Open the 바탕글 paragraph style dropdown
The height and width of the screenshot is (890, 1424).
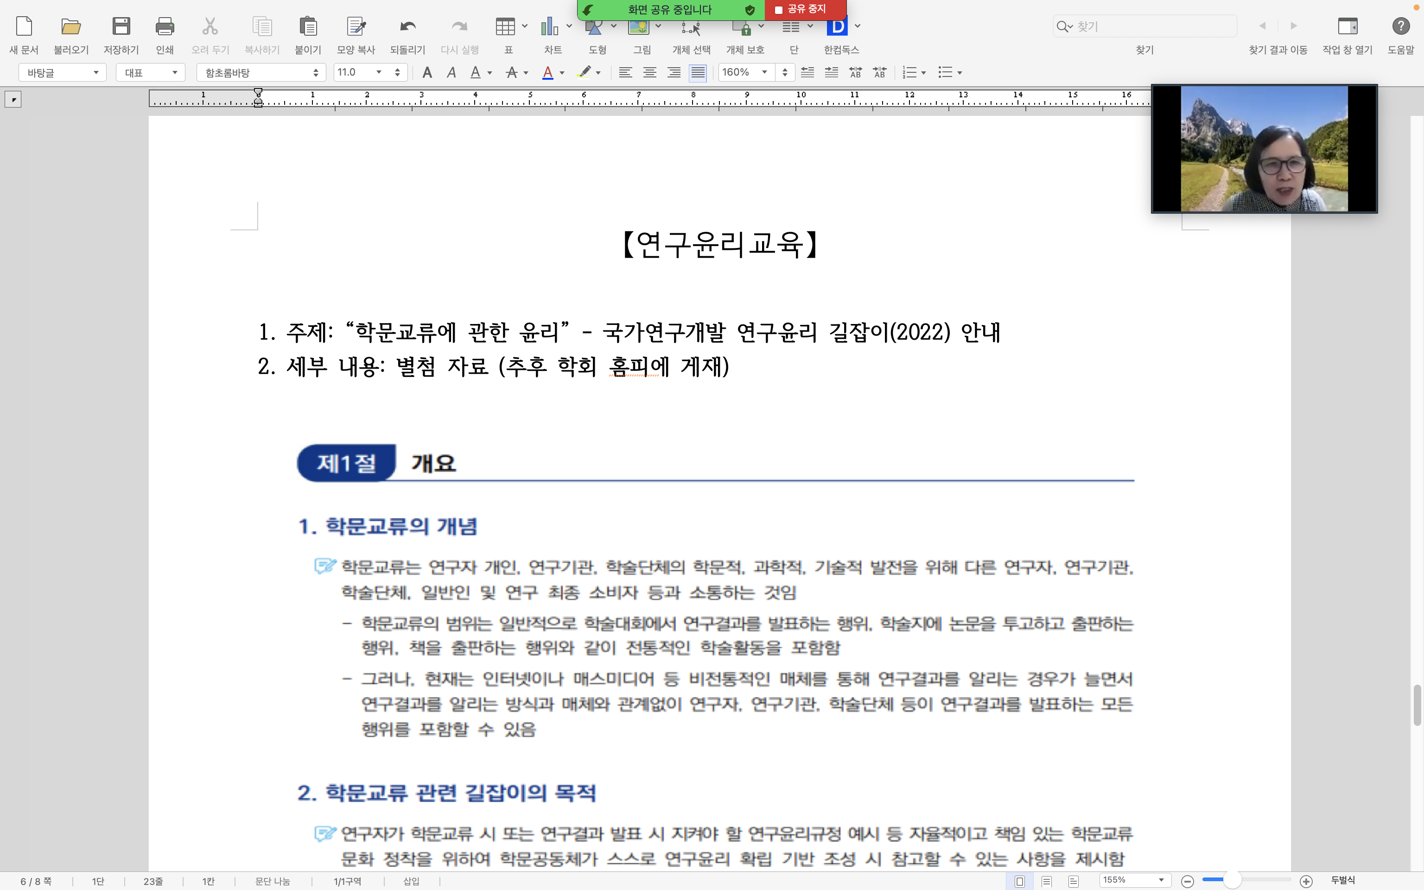63,72
